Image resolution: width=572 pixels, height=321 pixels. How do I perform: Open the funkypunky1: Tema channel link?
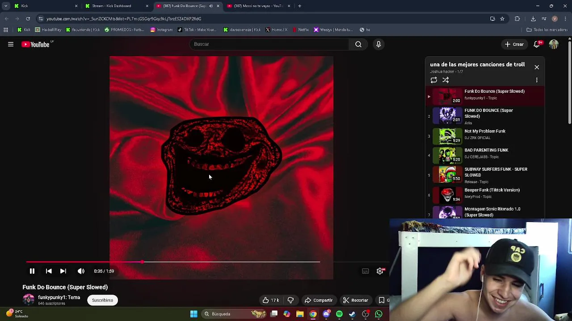pos(59,297)
